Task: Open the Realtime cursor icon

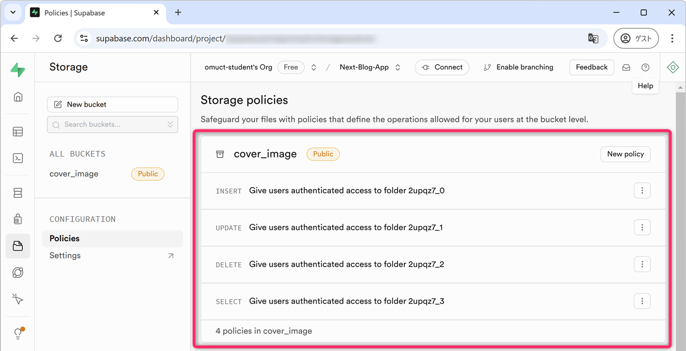Action: (18, 299)
